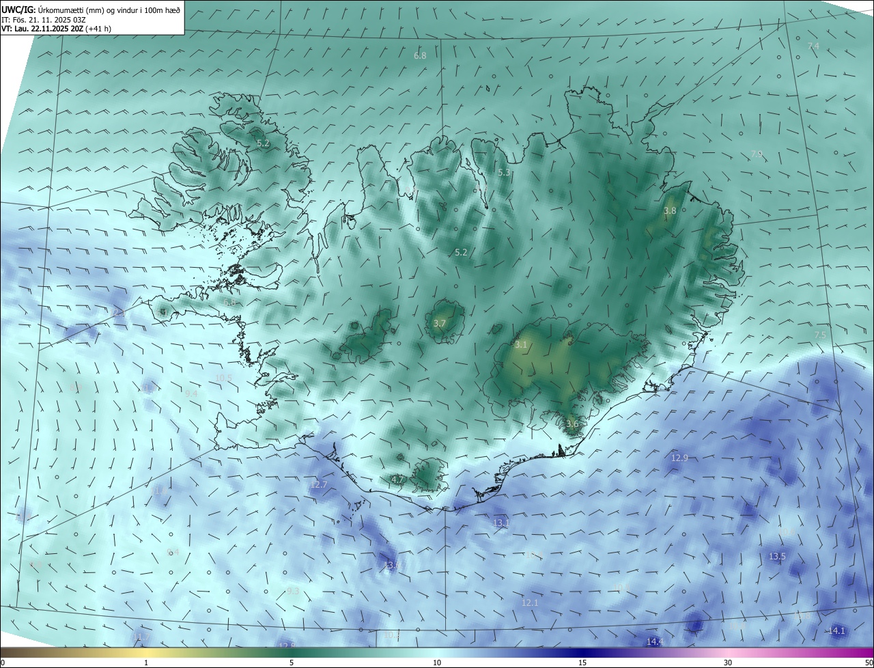Click the 3.8 value in east Iceland
The image size is (874, 668).
[670, 211]
